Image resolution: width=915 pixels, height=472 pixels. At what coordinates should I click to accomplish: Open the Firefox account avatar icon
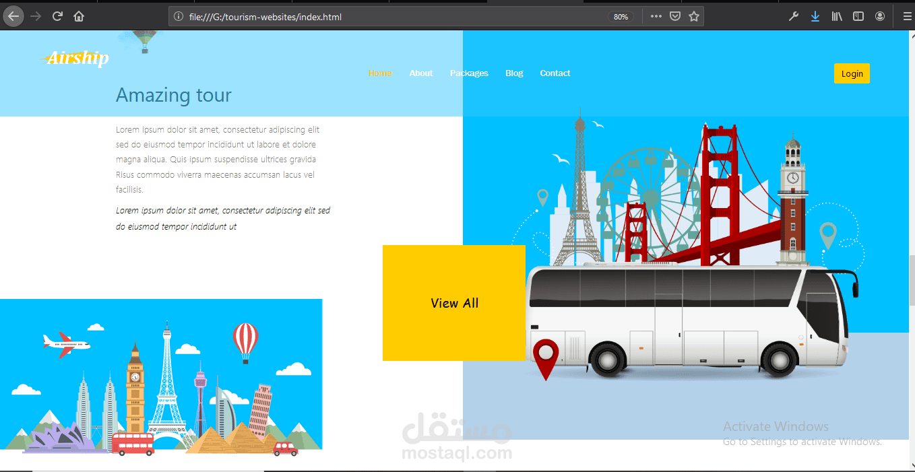(x=880, y=16)
